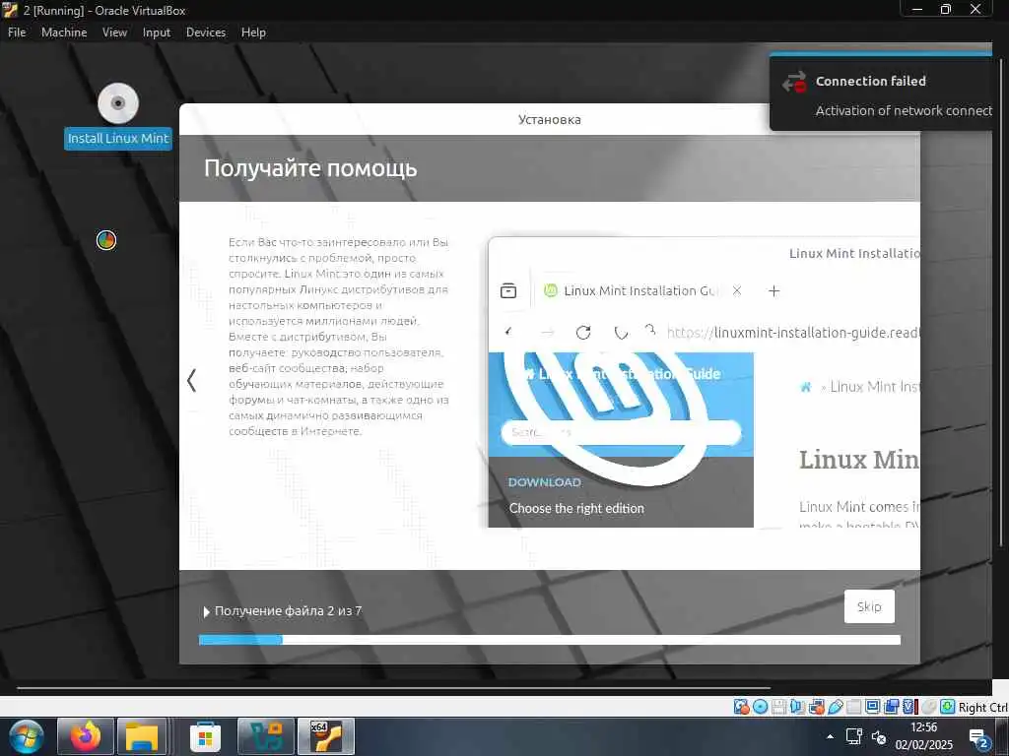Click the muted volume tray icon
Image resolution: width=1009 pixels, height=756 pixels.
click(x=878, y=737)
